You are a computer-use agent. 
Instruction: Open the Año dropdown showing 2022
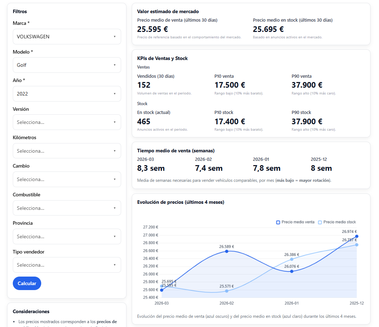[x=67, y=94]
